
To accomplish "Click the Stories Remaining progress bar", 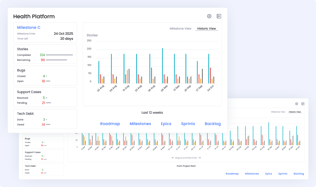I will pyautogui.click(x=56, y=60).
